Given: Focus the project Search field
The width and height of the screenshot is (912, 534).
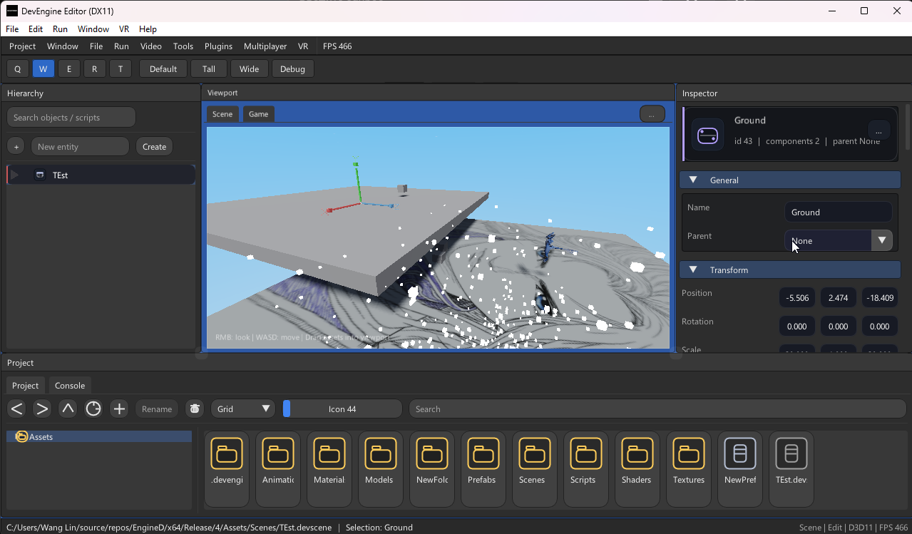Looking at the screenshot, I should pyautogui.click(x=657, y=409).
